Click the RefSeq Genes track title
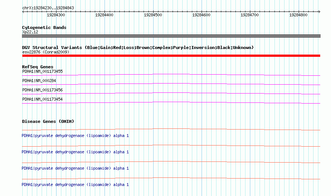Image resolution: width=331 pixels, height=196 pixels. pos(38,67)
